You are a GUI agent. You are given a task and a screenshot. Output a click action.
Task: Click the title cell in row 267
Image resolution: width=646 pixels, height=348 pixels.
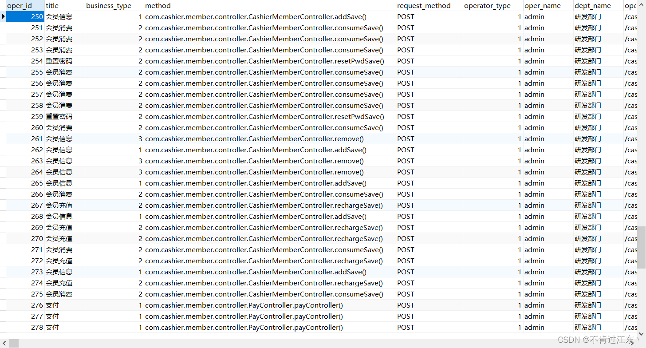(x=64, y=206)
